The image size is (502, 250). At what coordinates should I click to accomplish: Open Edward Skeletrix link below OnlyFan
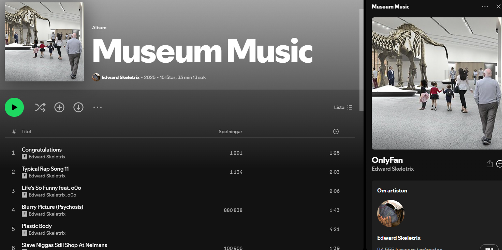pyautogui.click(x=393, y=169)
